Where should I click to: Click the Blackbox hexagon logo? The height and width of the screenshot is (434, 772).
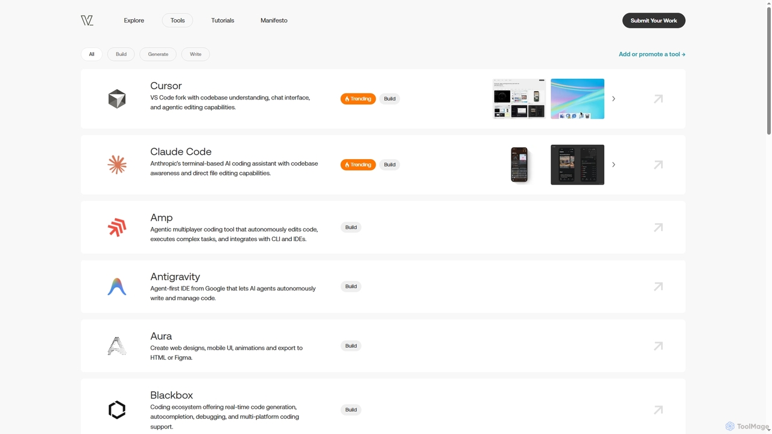tap(117, 410)
